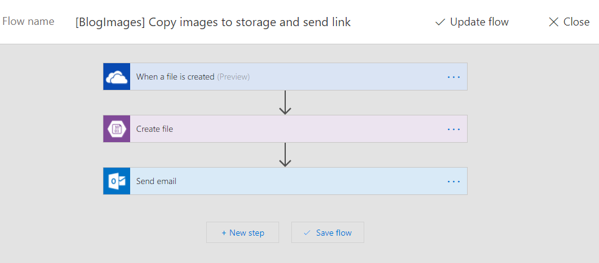Click the 'Update flow' text label
The height and width of the screenshot is (263, 599).
(x=479, y=22)
